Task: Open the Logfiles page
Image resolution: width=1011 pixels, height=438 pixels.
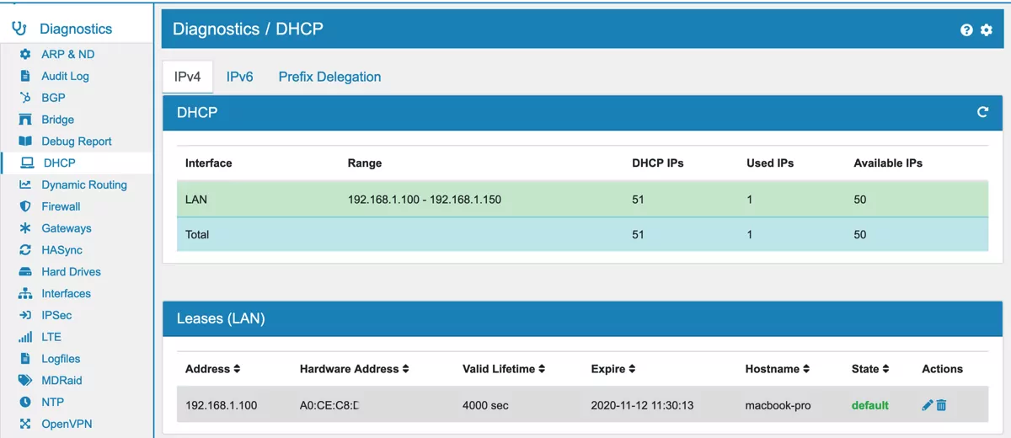Action: click(62, 359)
